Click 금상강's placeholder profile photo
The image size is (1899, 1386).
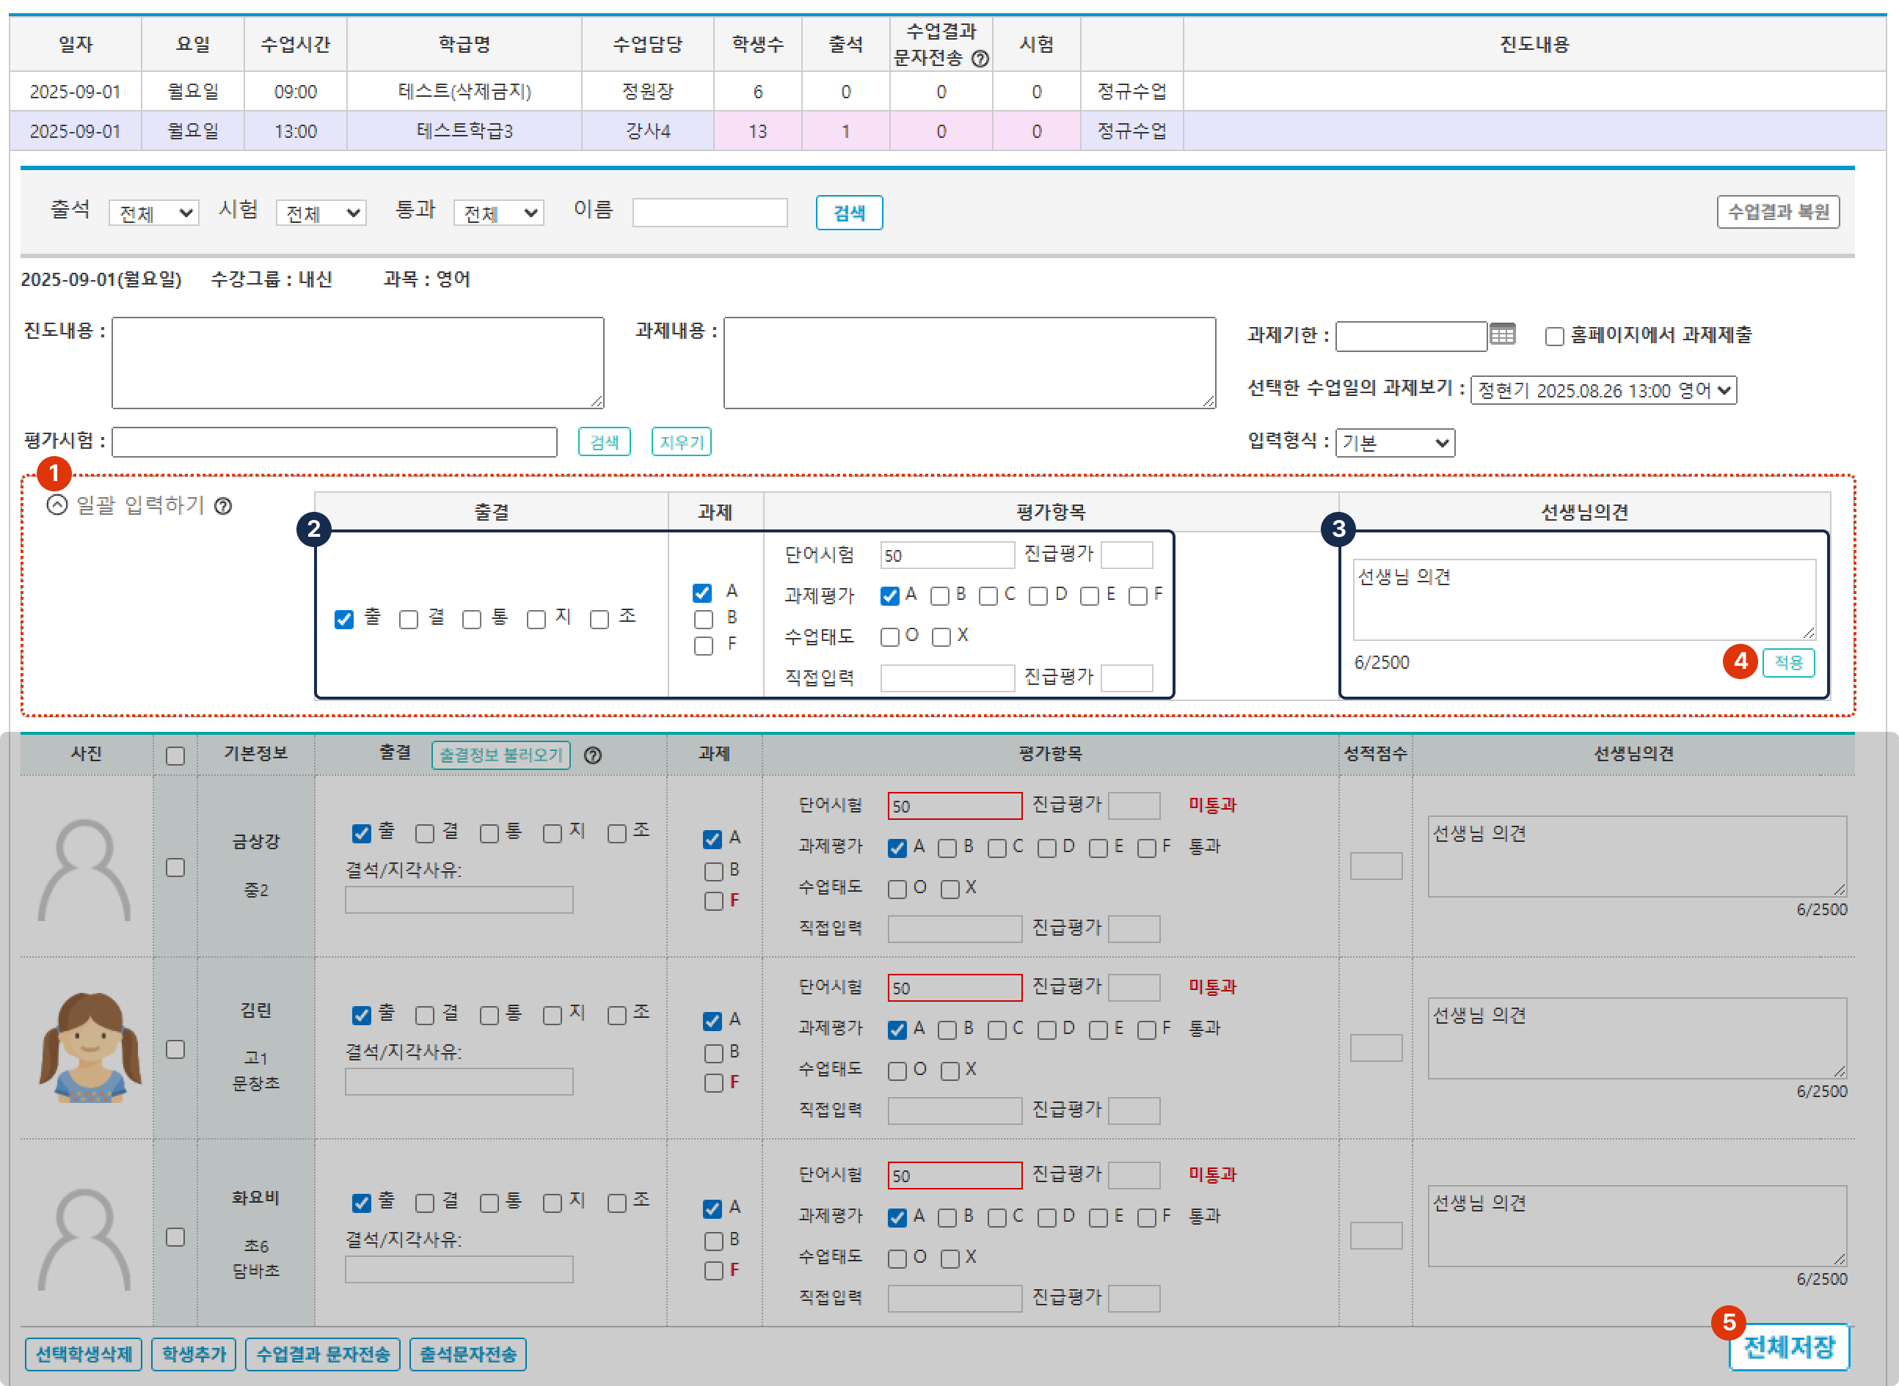[x=85, y=869]
